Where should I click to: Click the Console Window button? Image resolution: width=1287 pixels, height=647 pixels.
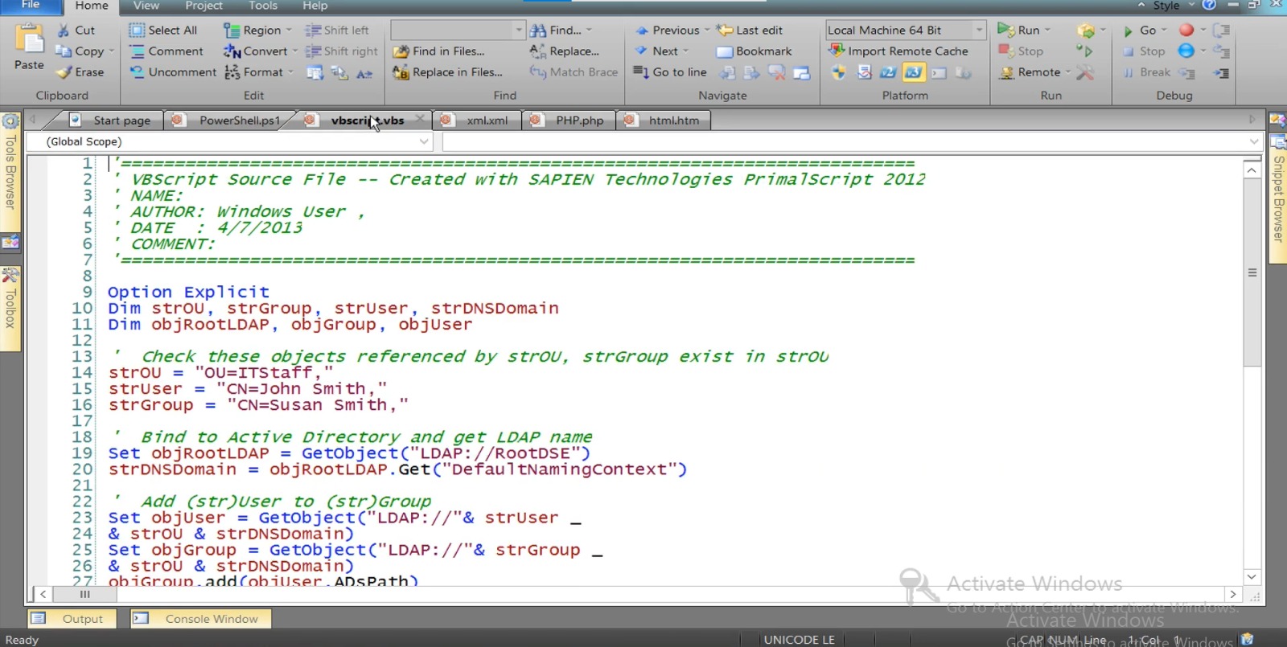pyautogui.click(x=201, y=619)
